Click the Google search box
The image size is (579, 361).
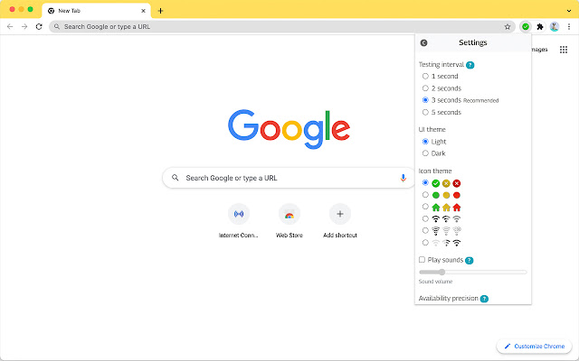289,178
